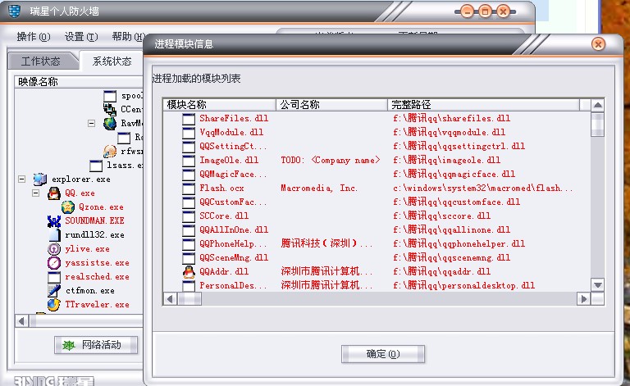This screenshot has height=386, width=630.
Task: Collapse the RavMon tree node
Action: [x=92, y=123]
